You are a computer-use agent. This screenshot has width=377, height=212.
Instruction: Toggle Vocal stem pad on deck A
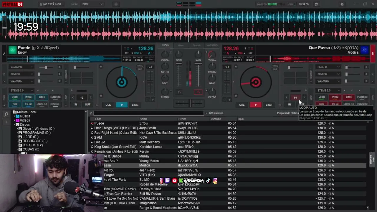15,97
